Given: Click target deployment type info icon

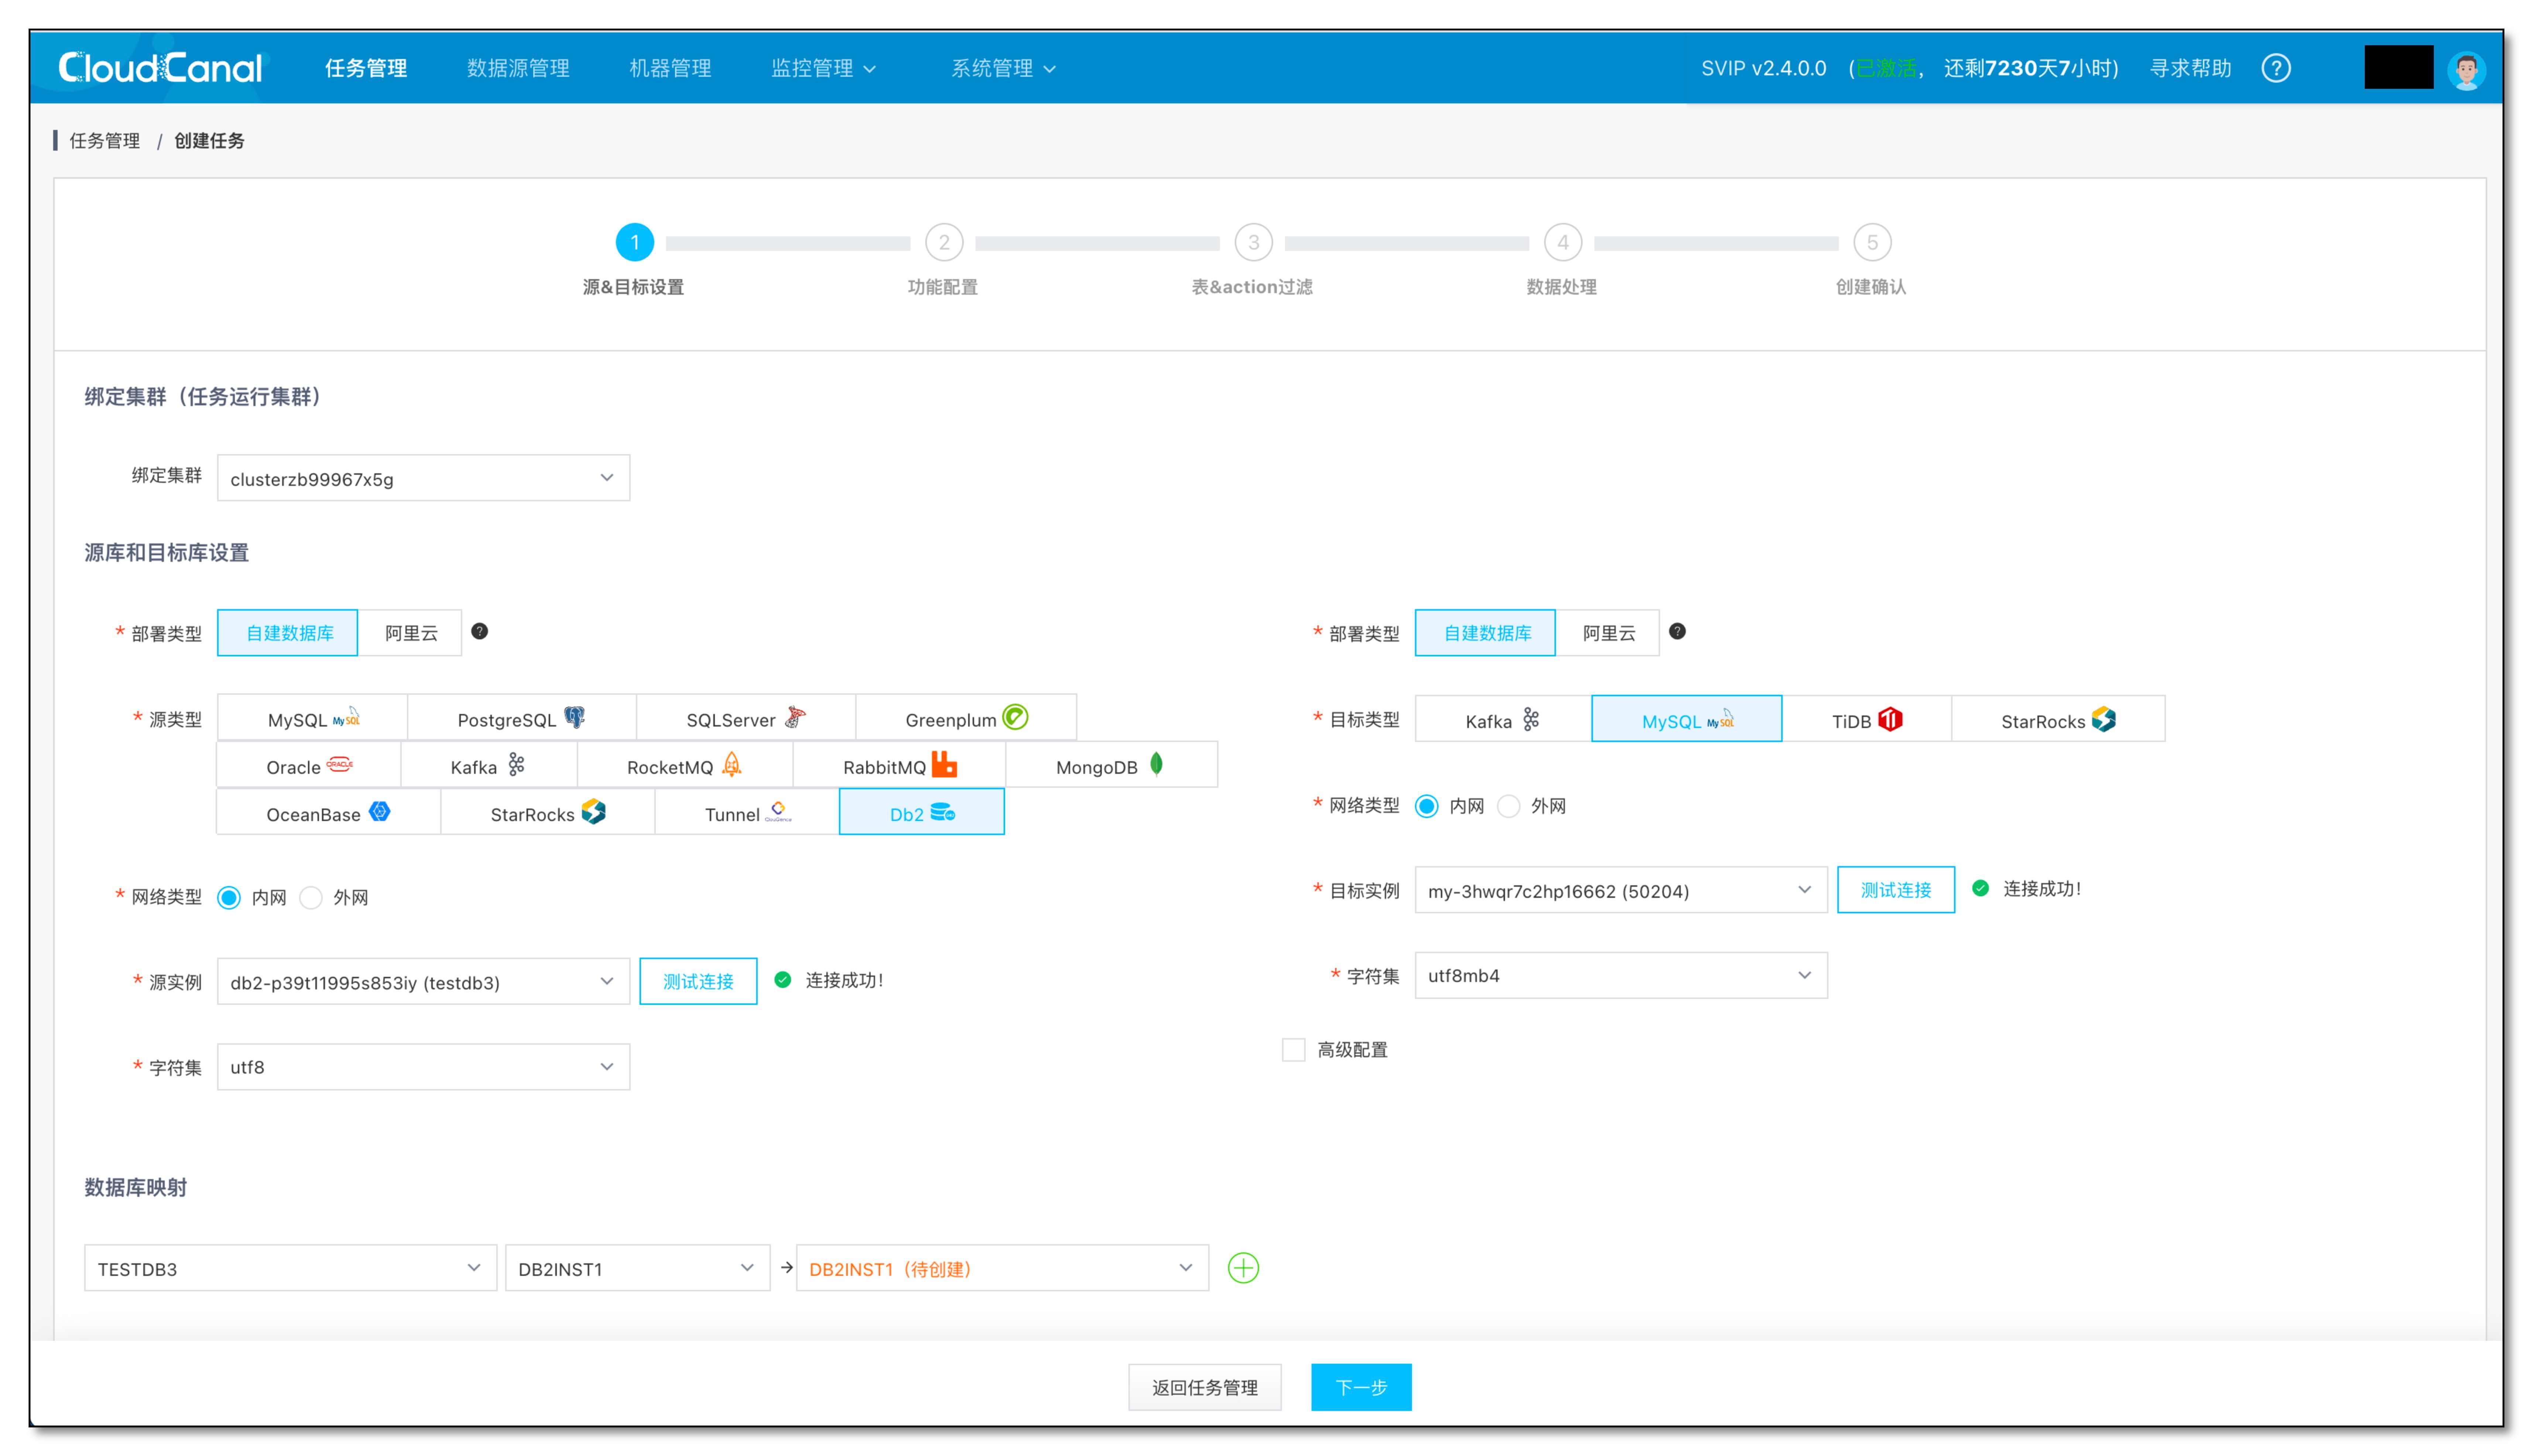Looking at the screenshot, I should (1677, 631).
